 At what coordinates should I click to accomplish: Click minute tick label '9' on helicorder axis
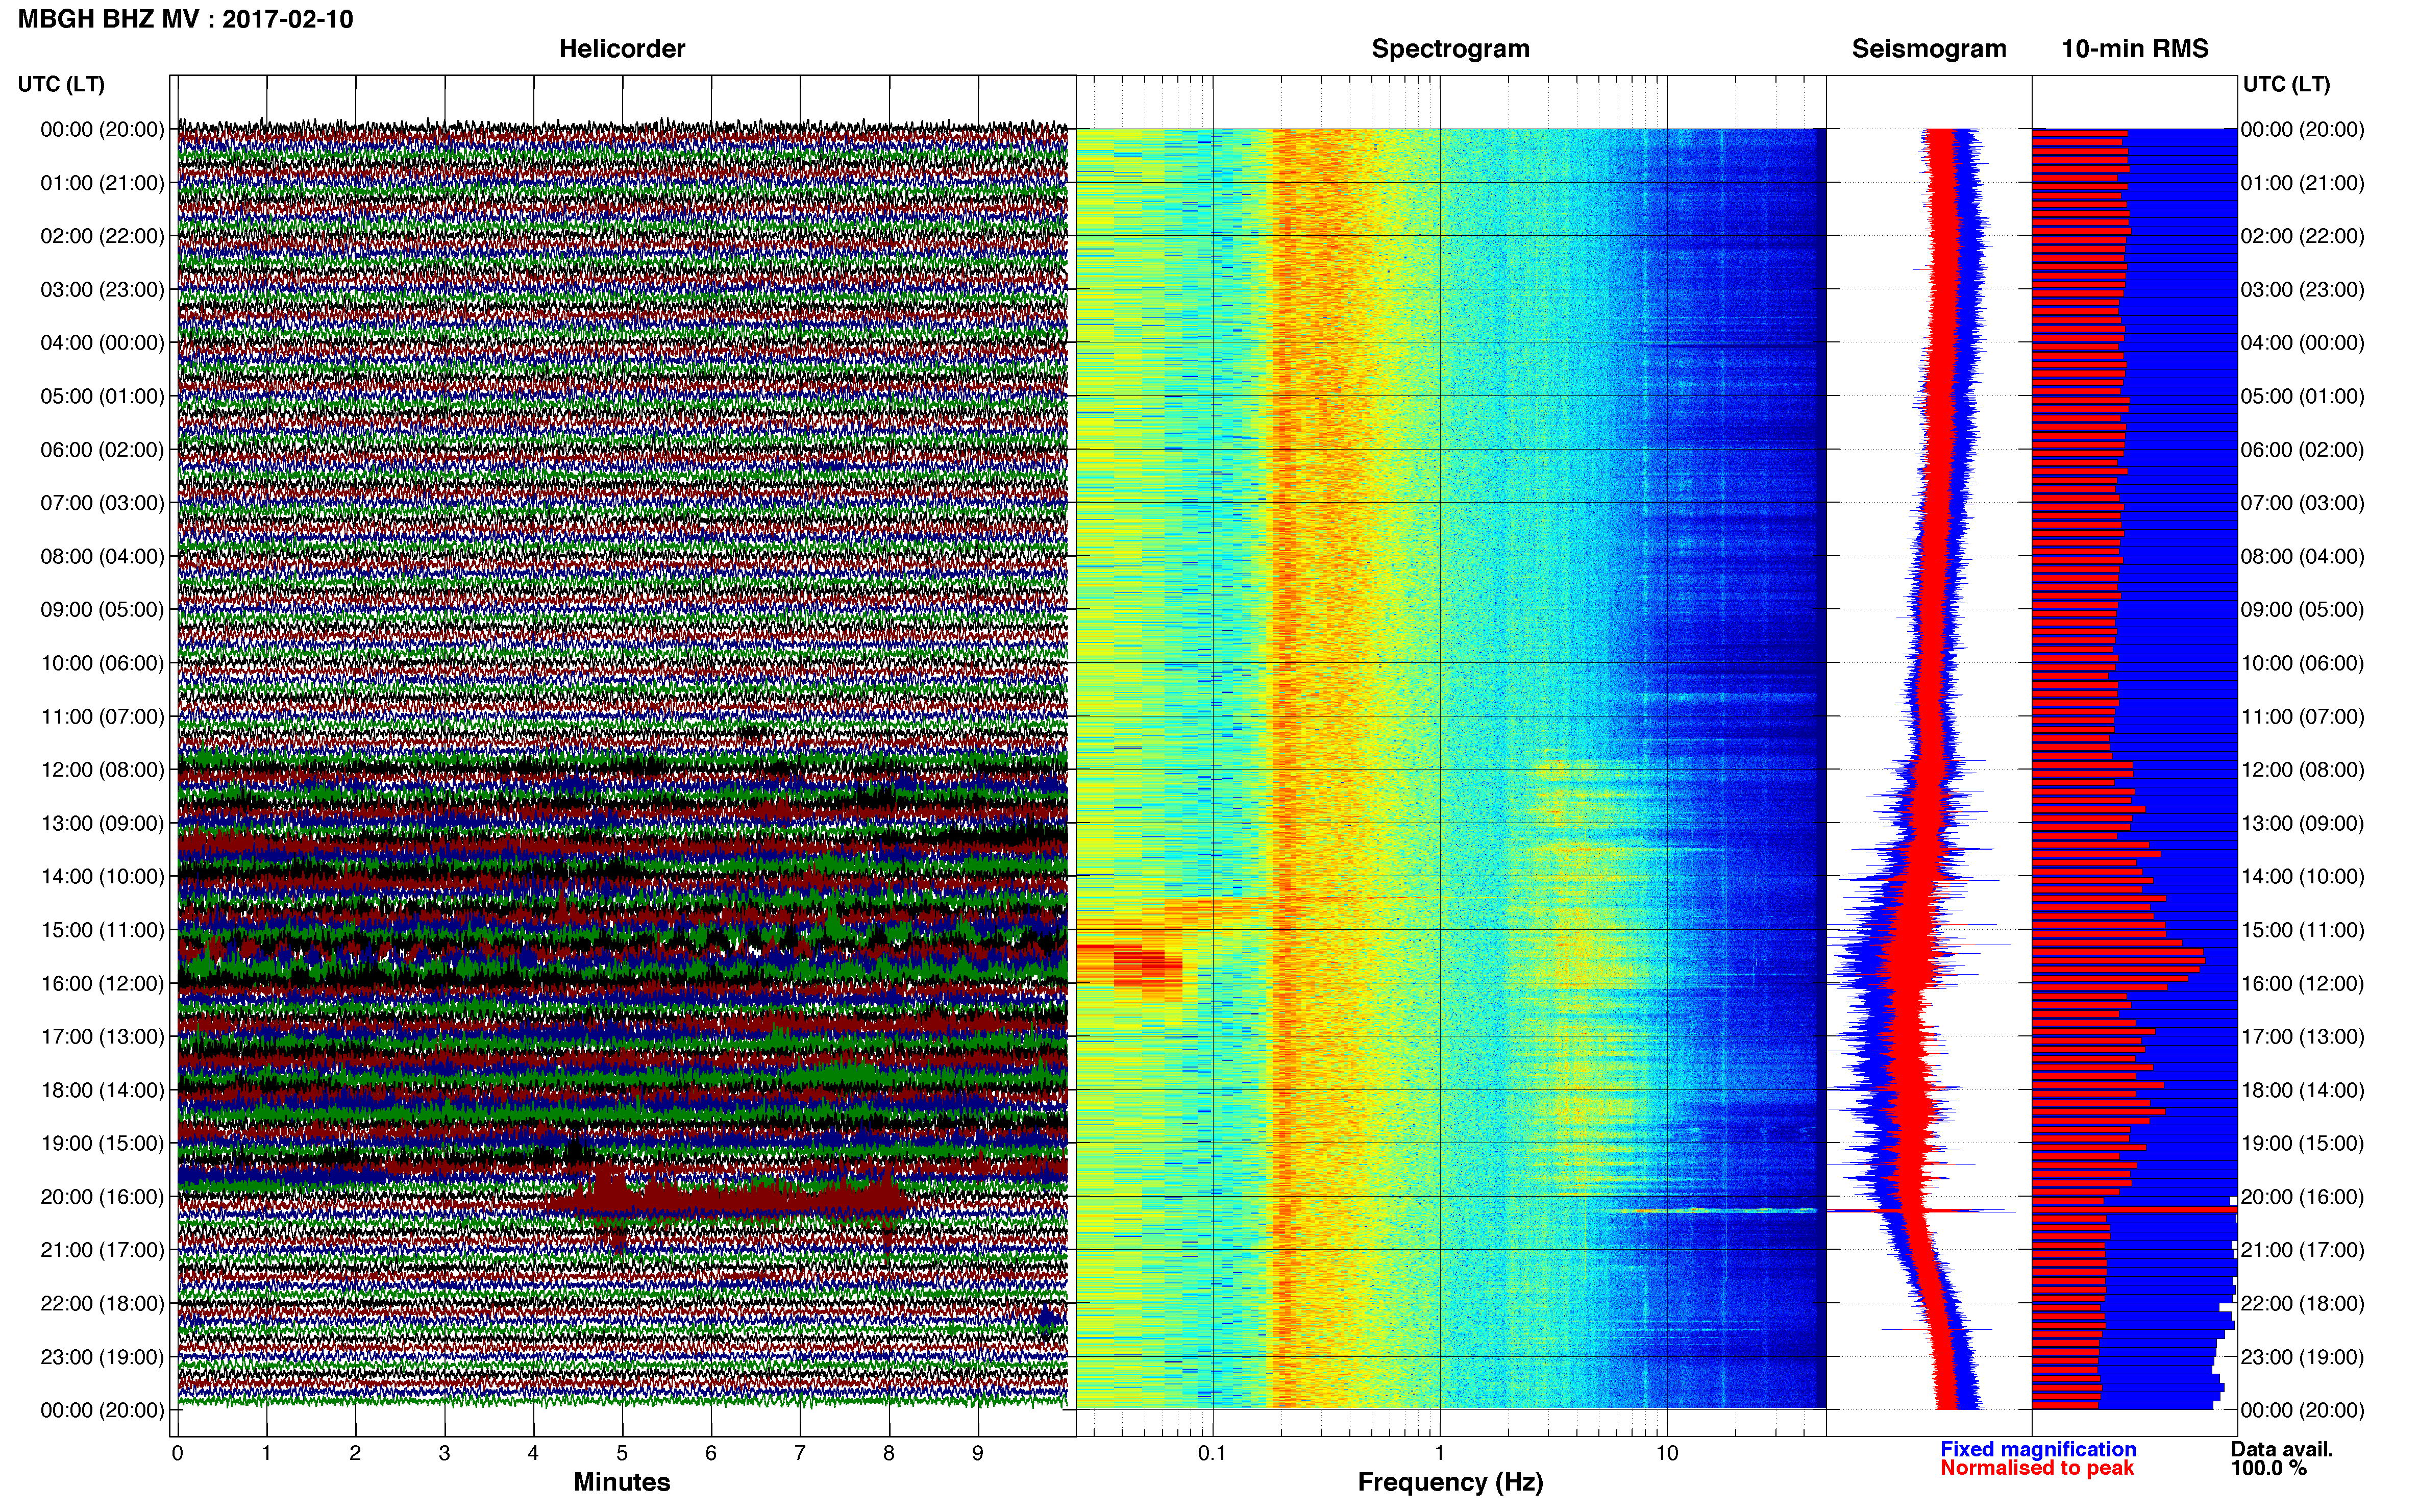[977, 1453]
